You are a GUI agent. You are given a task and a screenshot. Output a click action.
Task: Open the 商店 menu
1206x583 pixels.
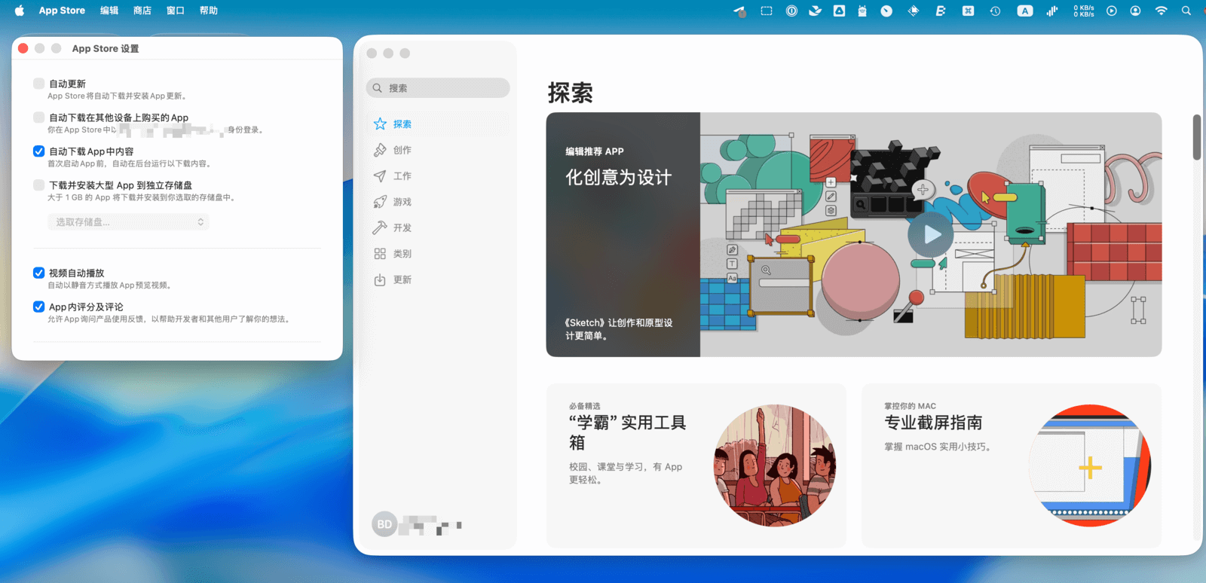click(142, 11)
